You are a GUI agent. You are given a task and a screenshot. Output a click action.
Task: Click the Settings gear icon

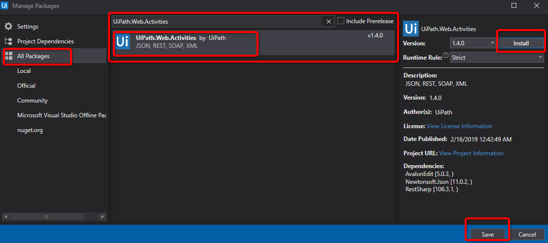(8, 27)
